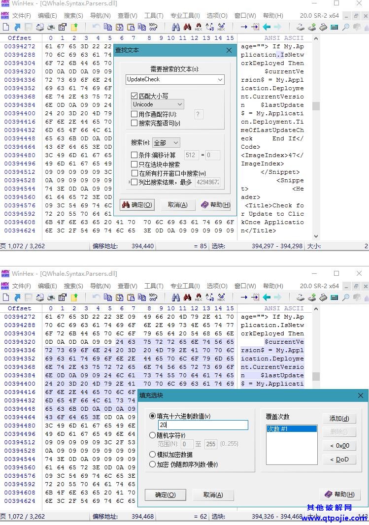Click 帮助(H) in Find Text dialog
This screenshot has height=525, width=369.
click(x=216, y=204)
